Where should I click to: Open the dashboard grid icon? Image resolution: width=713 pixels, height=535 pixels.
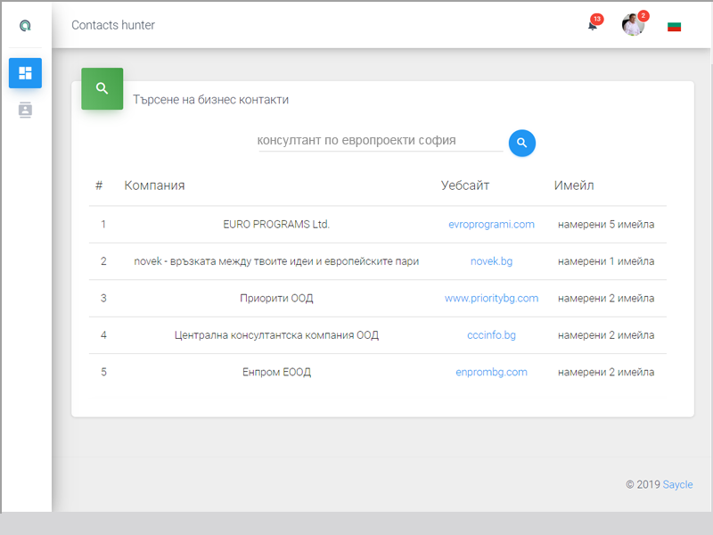(x=25, y=73)
